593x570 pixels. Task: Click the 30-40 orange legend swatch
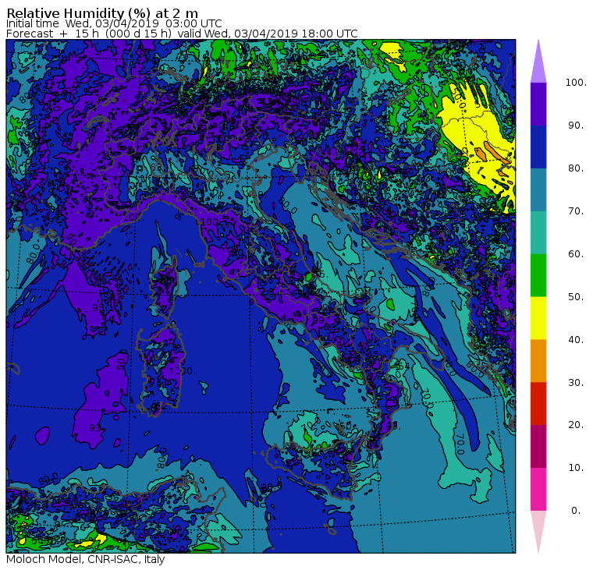(x=538, y=360)
